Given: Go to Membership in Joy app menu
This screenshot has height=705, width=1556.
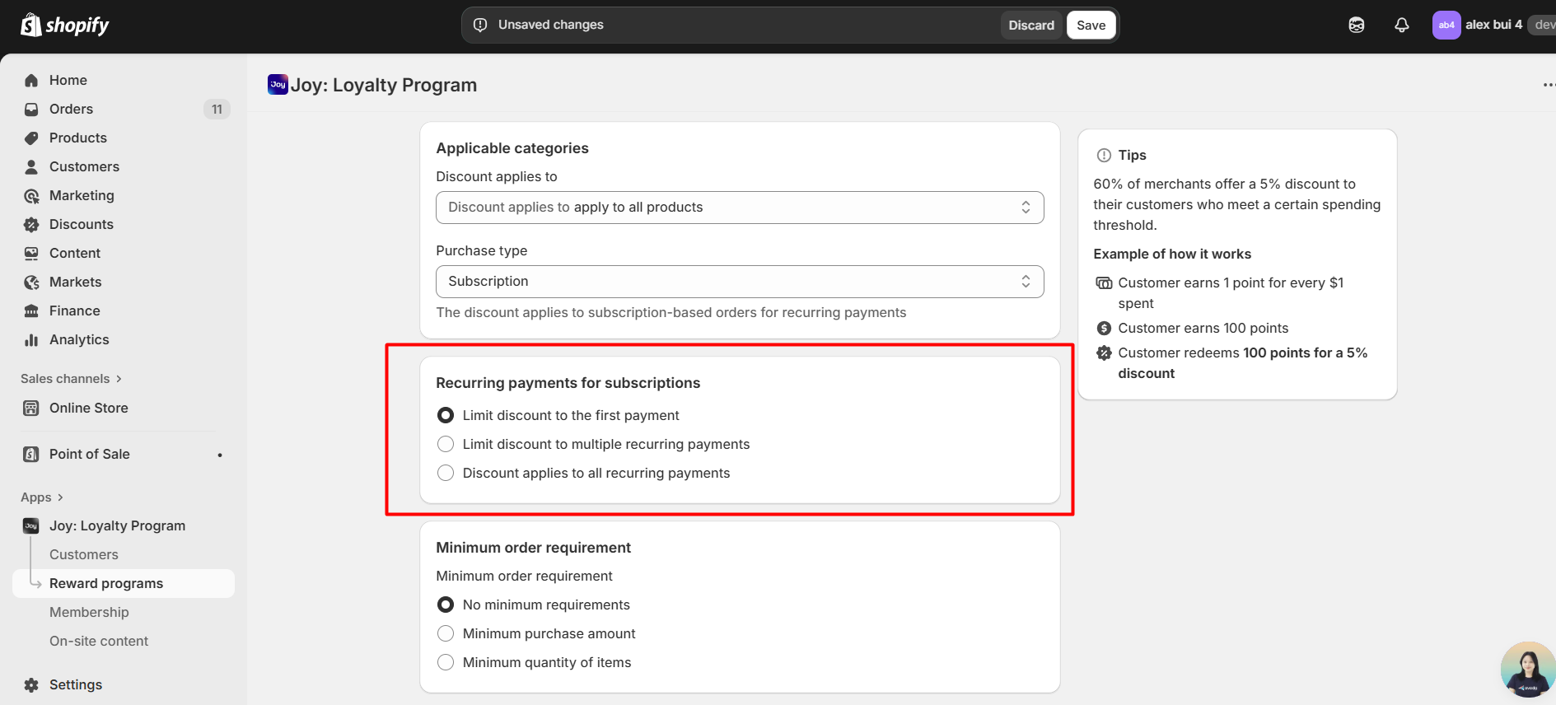Looking at the screenshot, I should click(x=89, y=613).
